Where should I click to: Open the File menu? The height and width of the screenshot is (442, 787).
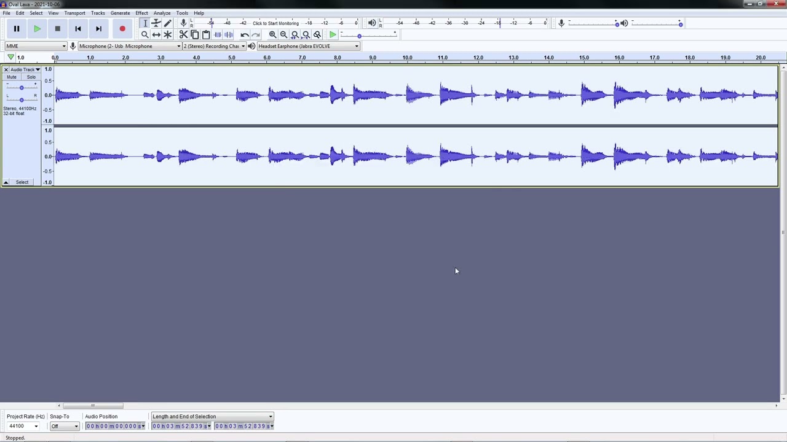pyautogui.click(x=6, y=13)
